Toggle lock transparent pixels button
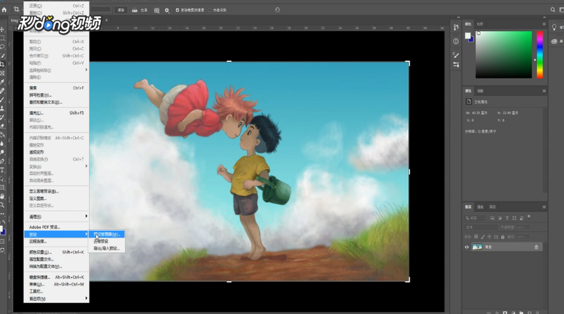The image size is (564, 314). pos(476,237)
